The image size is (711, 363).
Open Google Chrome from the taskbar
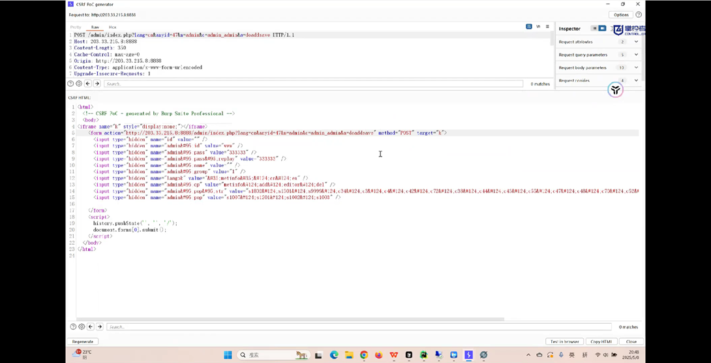click(x=364, y=355)
